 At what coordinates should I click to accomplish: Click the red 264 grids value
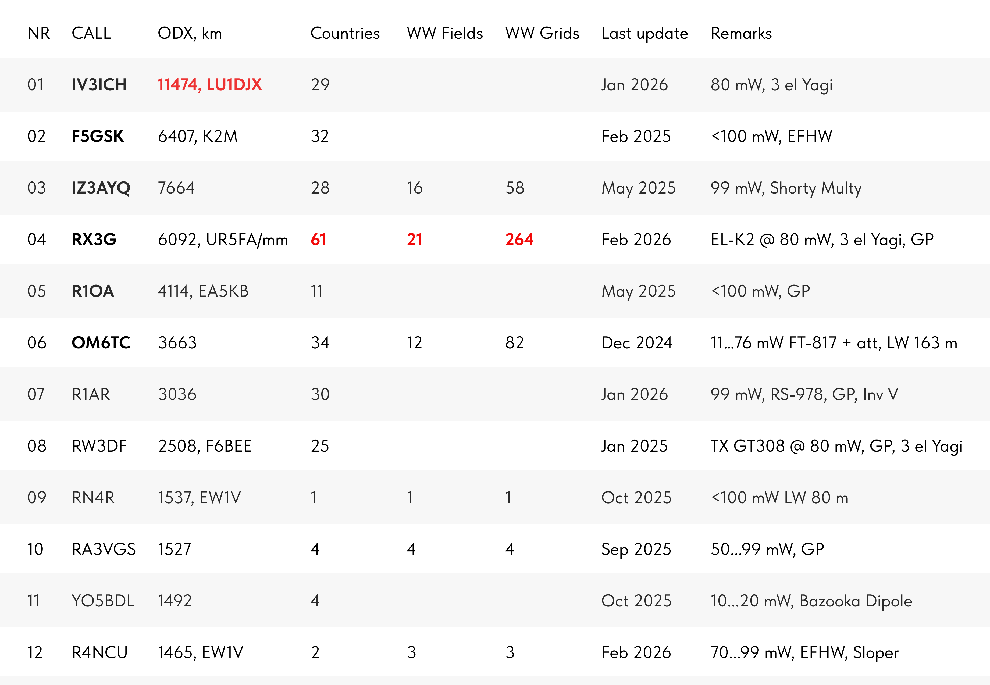pyautogui.click(x=519, y=240)
